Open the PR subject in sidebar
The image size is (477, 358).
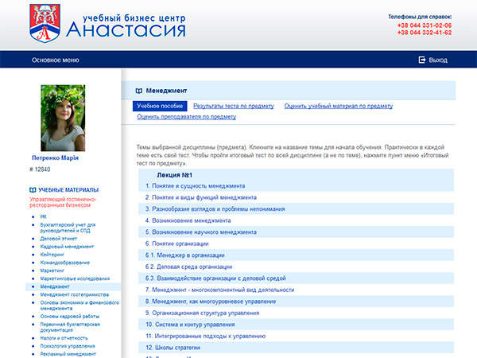point(43,216)
